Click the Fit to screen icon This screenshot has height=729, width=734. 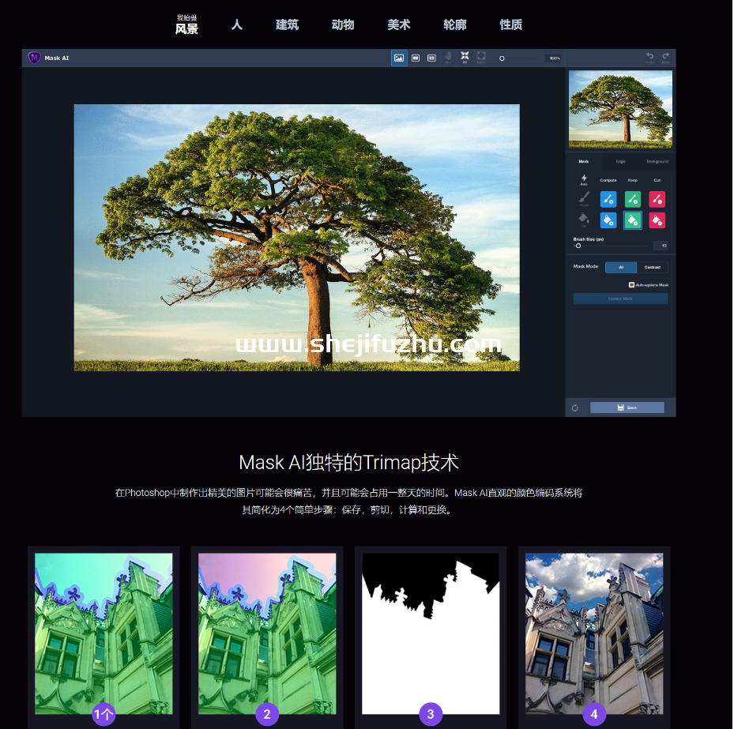coord(465,57)
